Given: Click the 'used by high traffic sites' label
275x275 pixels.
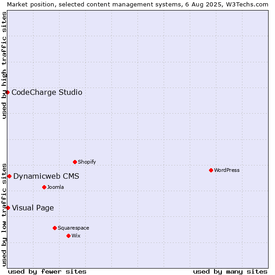Looking at the screenshot, I should pos(4,65).
